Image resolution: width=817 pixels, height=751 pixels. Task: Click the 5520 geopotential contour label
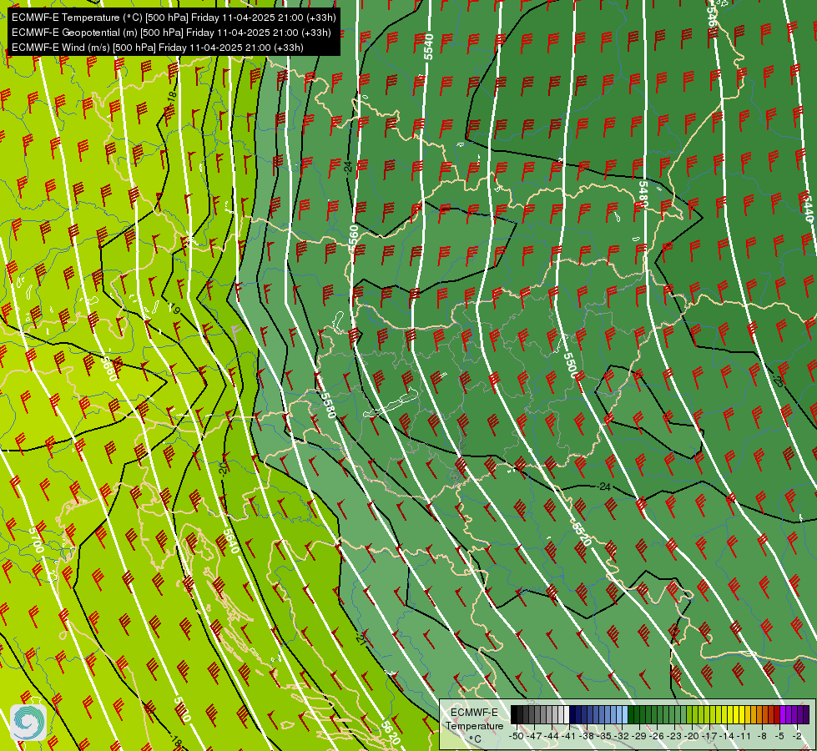[x=582, y=533]
